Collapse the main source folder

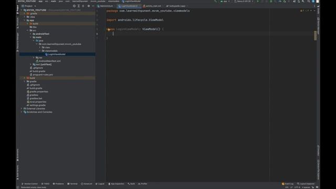(x=30, y=37)
